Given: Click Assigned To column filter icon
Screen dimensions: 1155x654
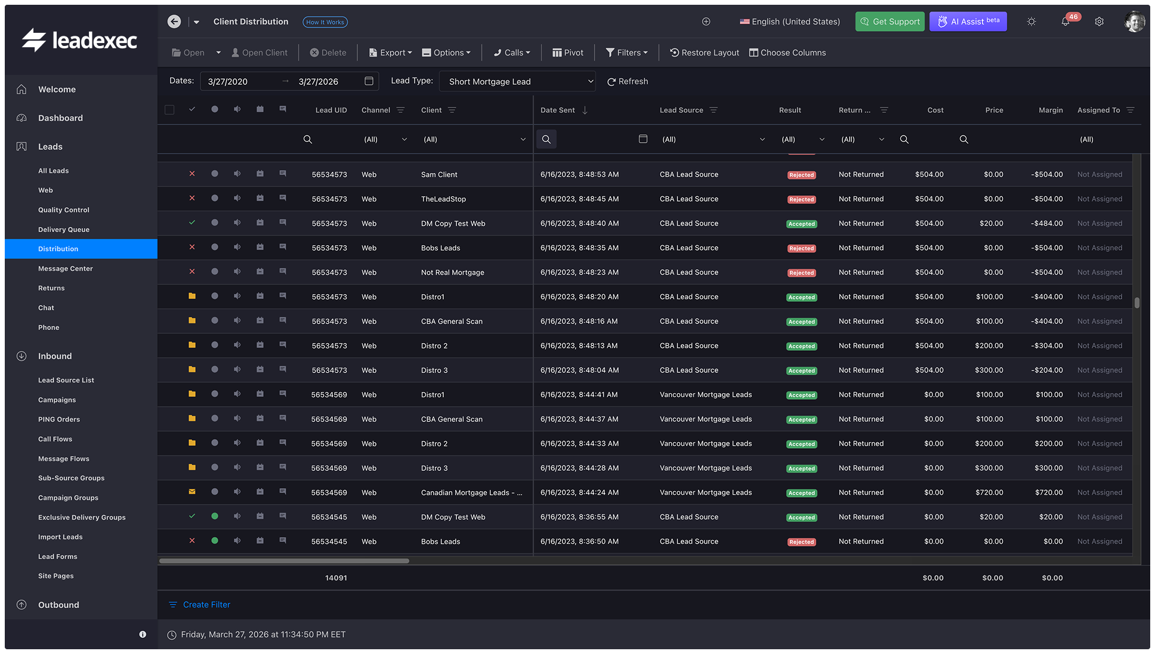Looking at the screenshot, I should pyautogui.click(x=1130, y=110).
